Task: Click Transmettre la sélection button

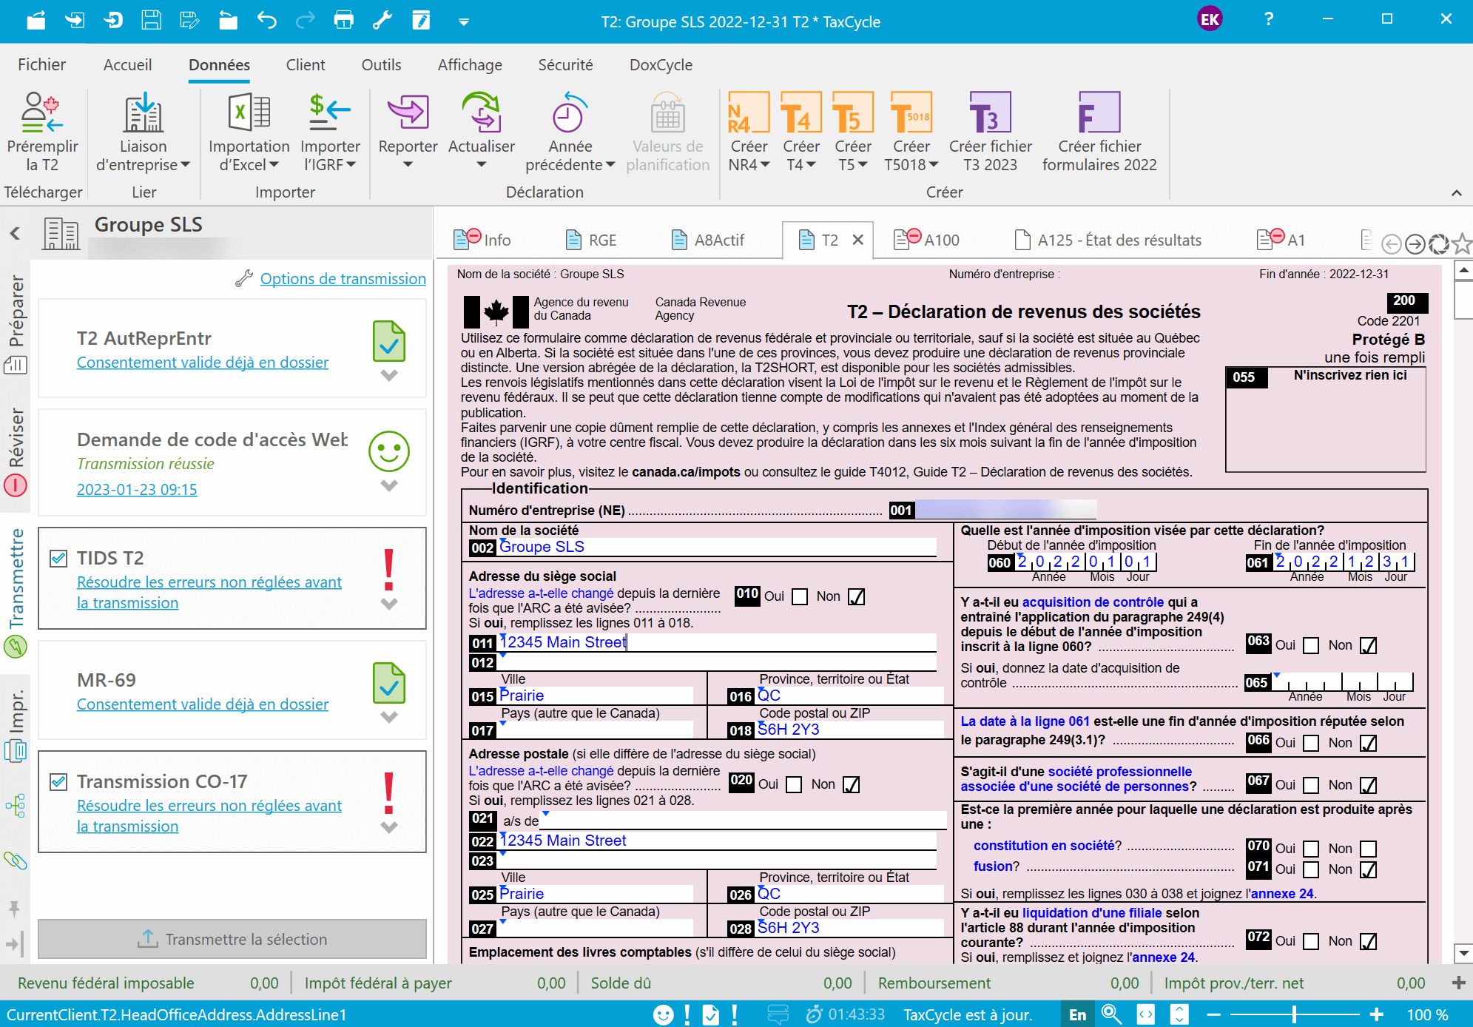Action: (232, 939)
